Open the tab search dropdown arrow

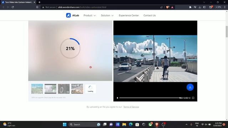[x=204, y=2]
